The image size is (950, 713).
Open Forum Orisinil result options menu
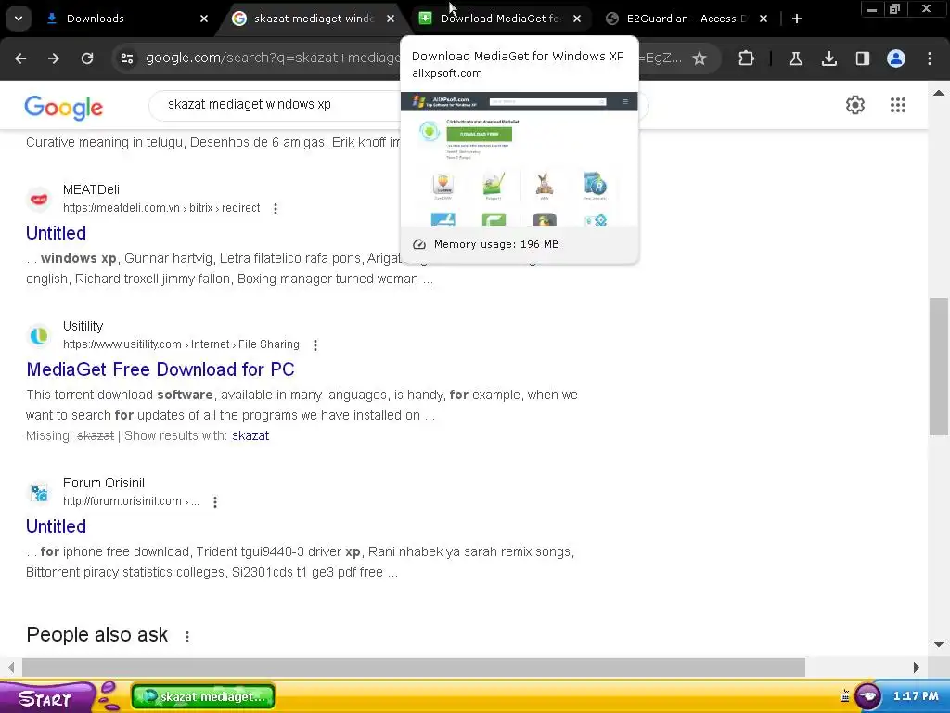215,502
